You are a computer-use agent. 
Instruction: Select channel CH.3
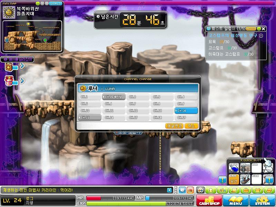[x=162, y=97]
